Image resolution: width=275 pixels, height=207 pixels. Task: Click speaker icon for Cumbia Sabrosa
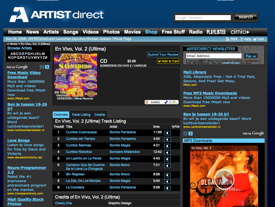(x=168, y=146)
